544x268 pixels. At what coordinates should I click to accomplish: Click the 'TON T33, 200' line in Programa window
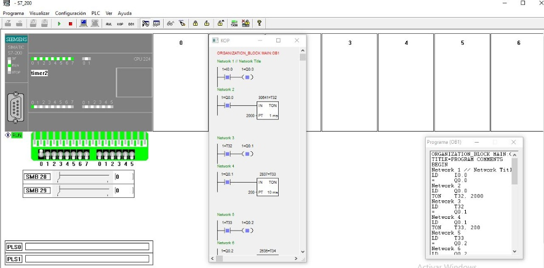point(456,227)
